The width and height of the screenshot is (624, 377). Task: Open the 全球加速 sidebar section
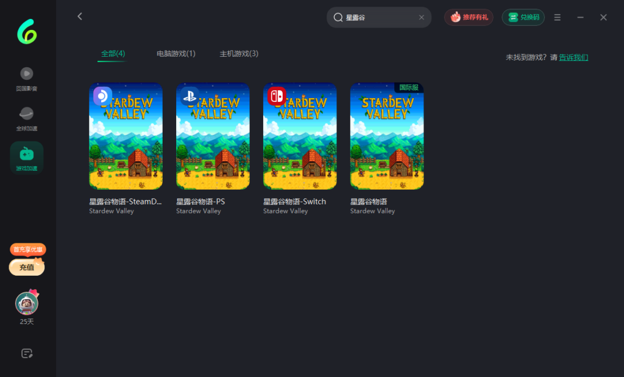coord(27,118)
